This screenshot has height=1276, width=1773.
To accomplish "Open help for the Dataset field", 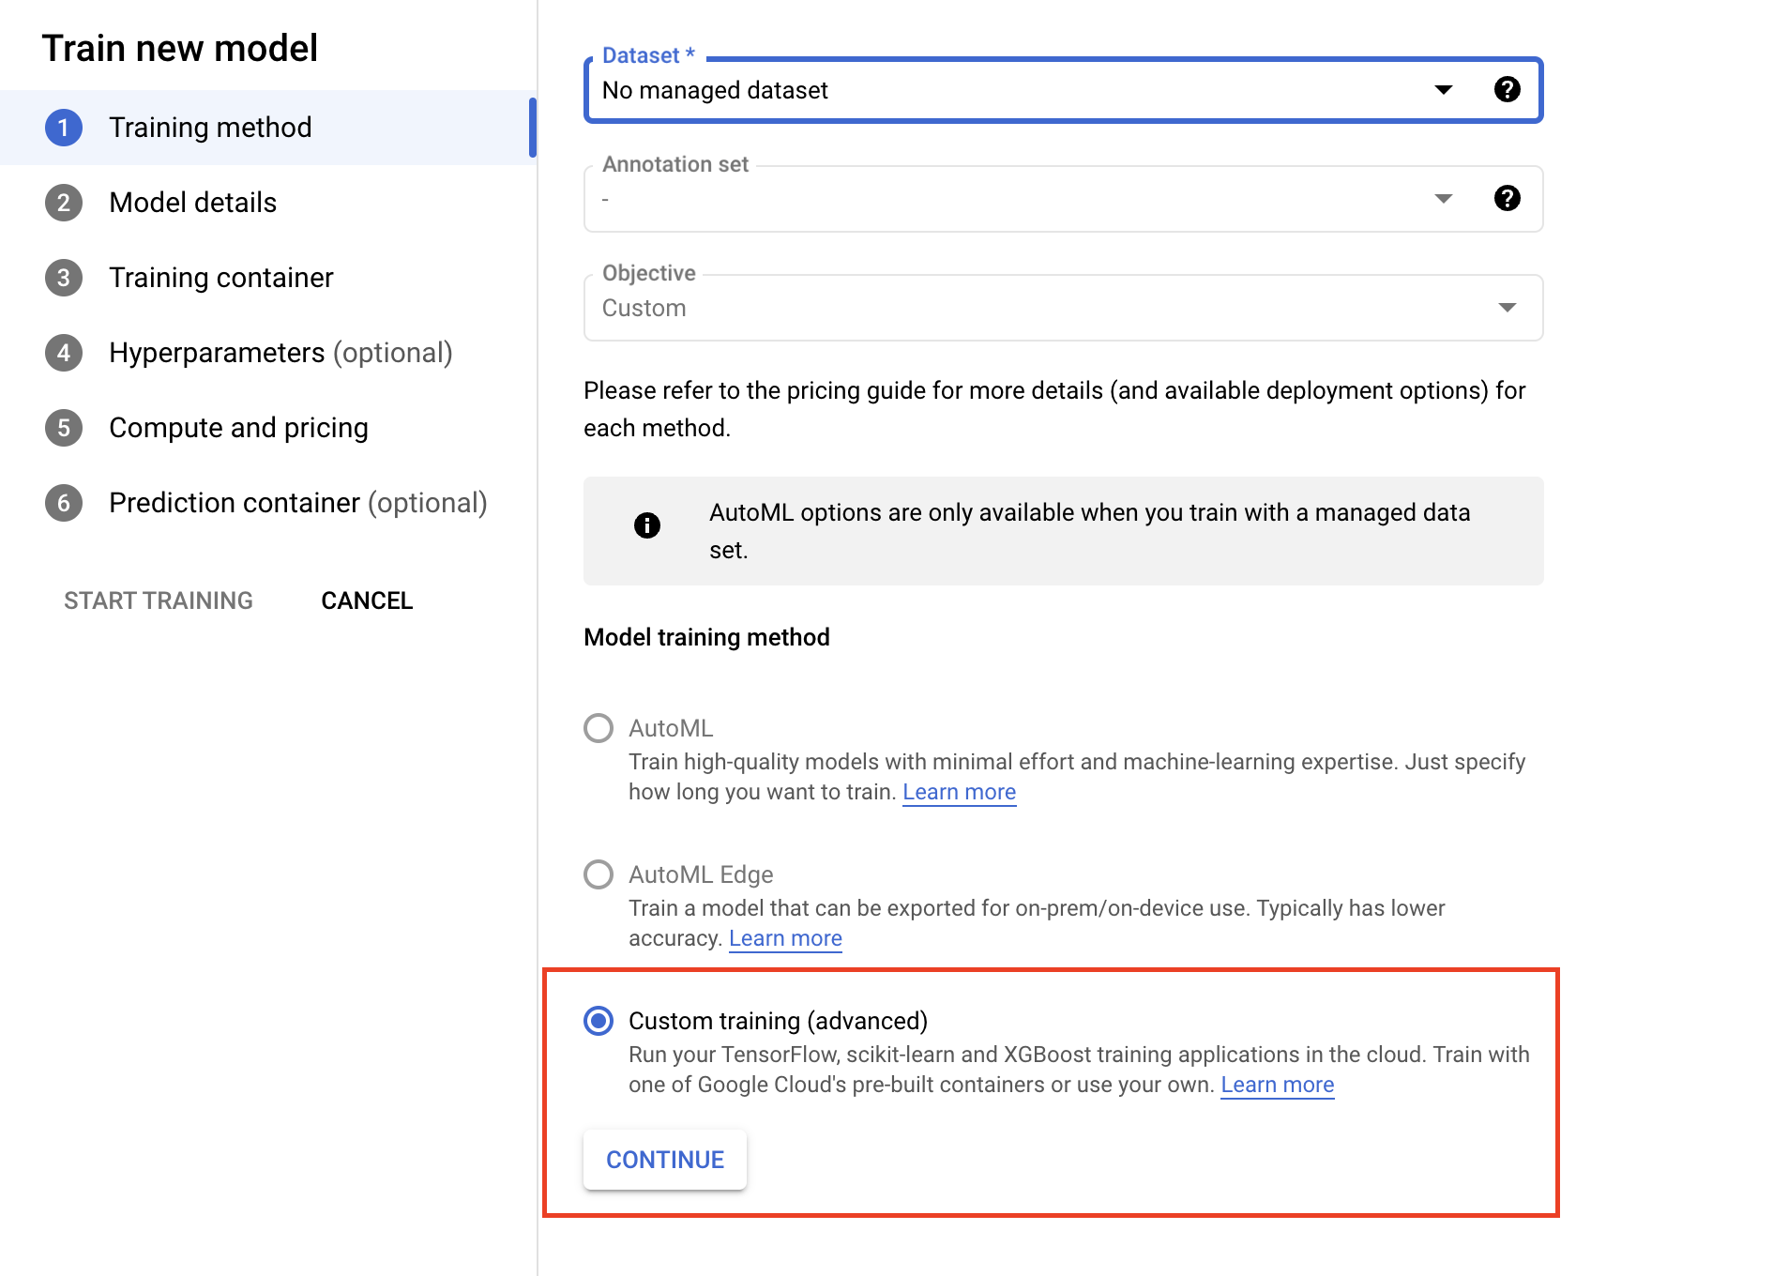I will pyautogui.click(x=1506, y=90).
